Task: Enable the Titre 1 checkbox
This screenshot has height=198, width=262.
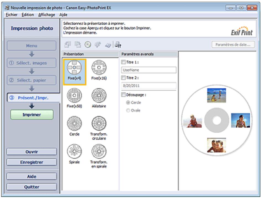Action: point(123,62)
